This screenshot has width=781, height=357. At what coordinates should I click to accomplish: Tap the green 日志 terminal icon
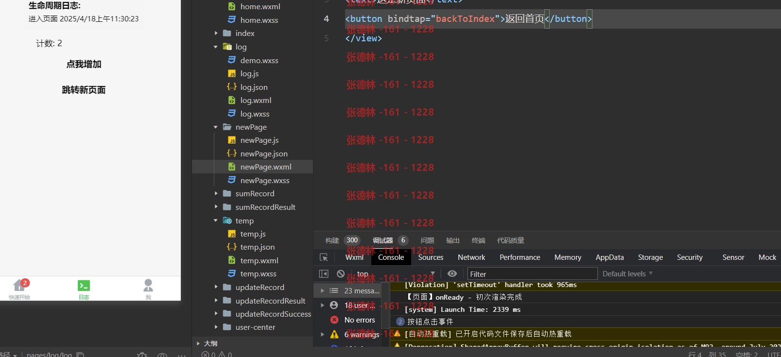click(x=84, y=286)
